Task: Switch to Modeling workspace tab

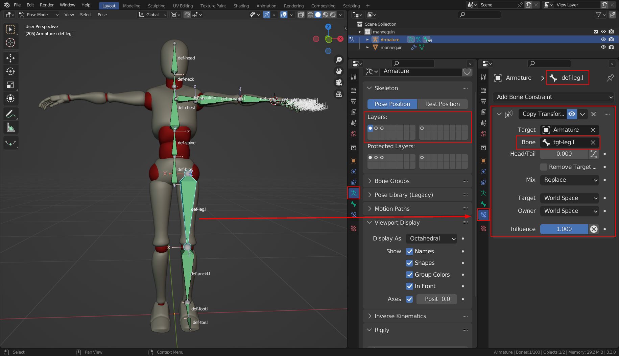Action: (132, 6)
